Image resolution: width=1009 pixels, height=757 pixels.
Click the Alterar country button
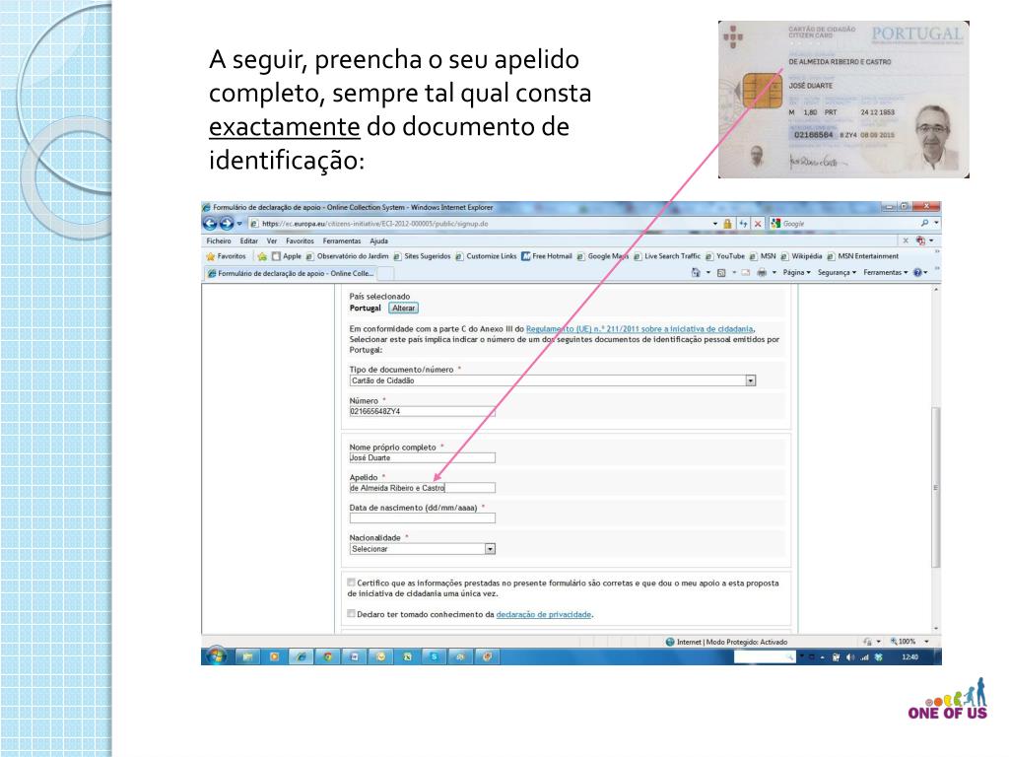[403, 308]
